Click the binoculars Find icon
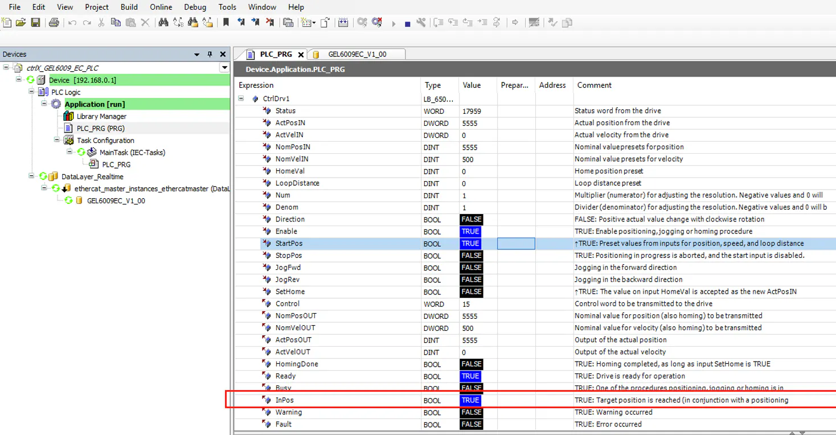 click(x=163, y=23)
